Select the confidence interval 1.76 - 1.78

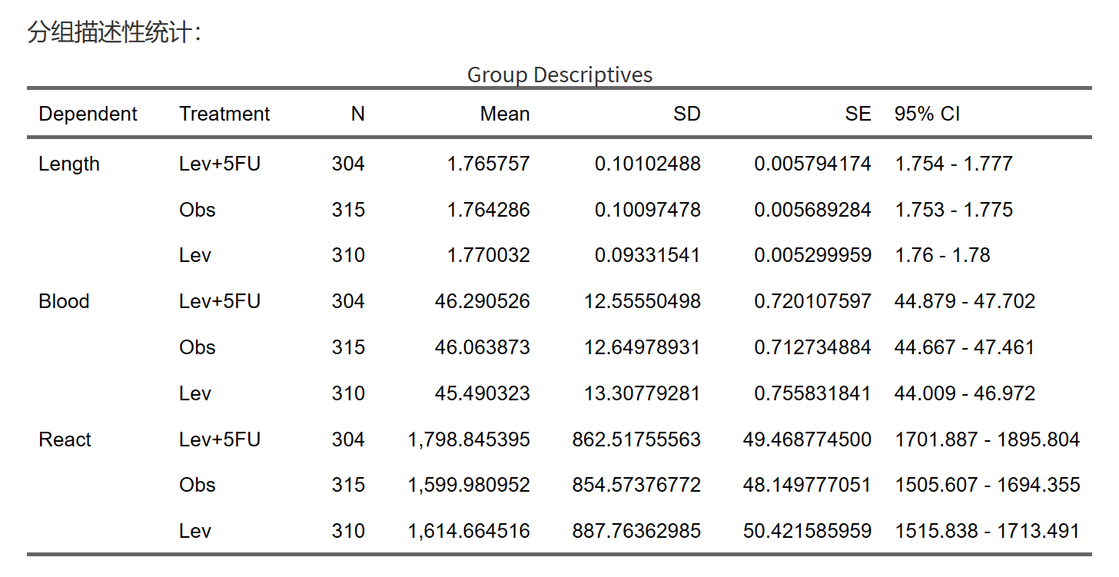tap(942, 255)
